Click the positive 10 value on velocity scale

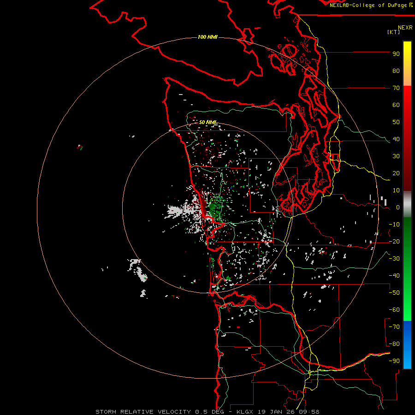click(x=396, y=190)
